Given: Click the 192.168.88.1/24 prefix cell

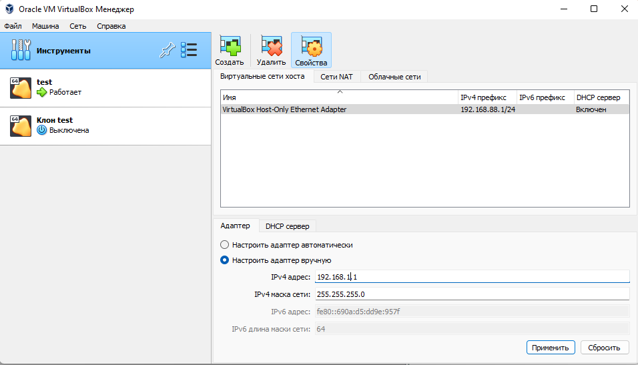Looking at the screenshot, I should [487, 109].
